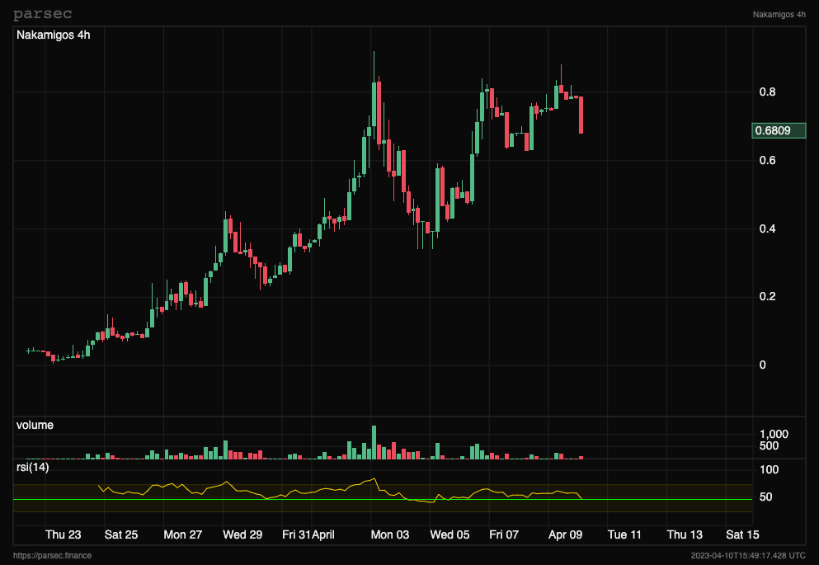Viewport: 819px width, 565px height.
Task: Click the Apr 09 date label
Action: click(565, 534)
